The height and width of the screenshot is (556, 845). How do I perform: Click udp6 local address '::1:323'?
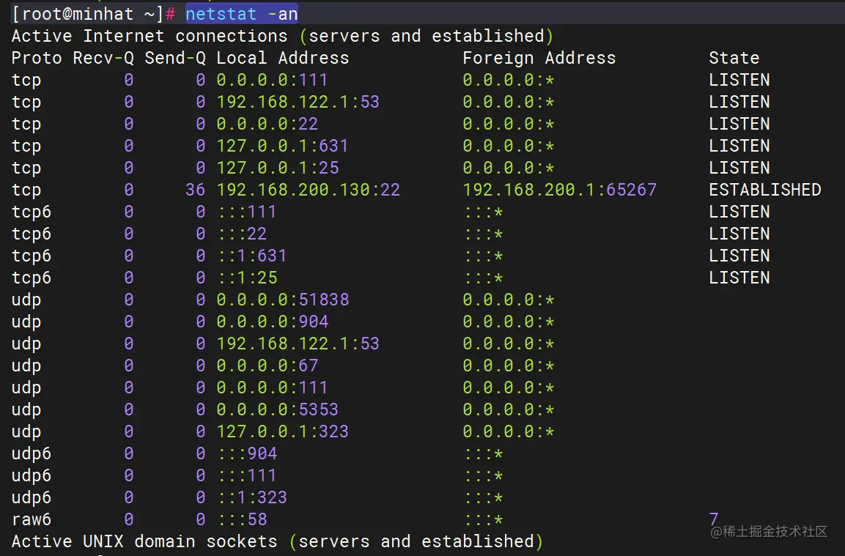[x=251, y=497]
